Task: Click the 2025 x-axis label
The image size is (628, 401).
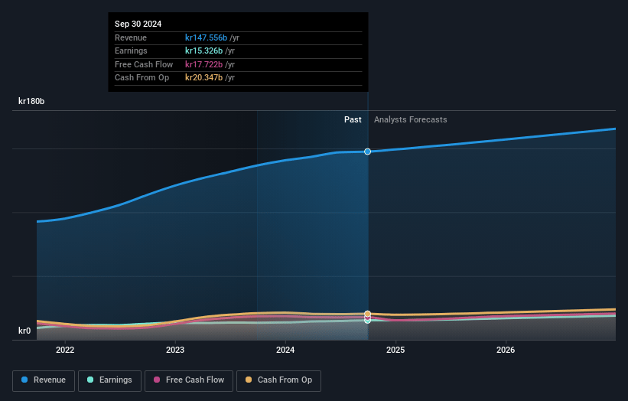Action: [395, 350]
